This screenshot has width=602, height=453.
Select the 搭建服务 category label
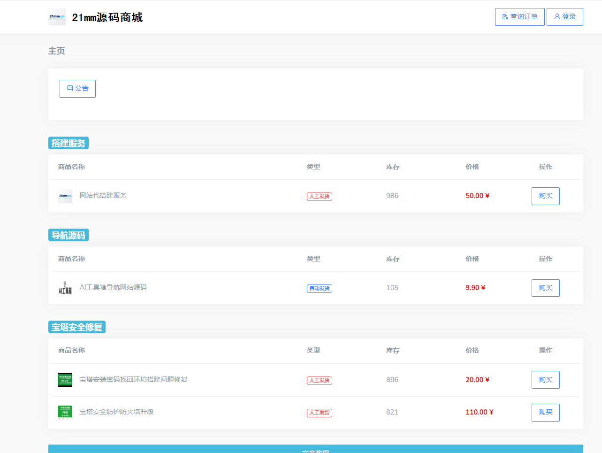point(69,143)
